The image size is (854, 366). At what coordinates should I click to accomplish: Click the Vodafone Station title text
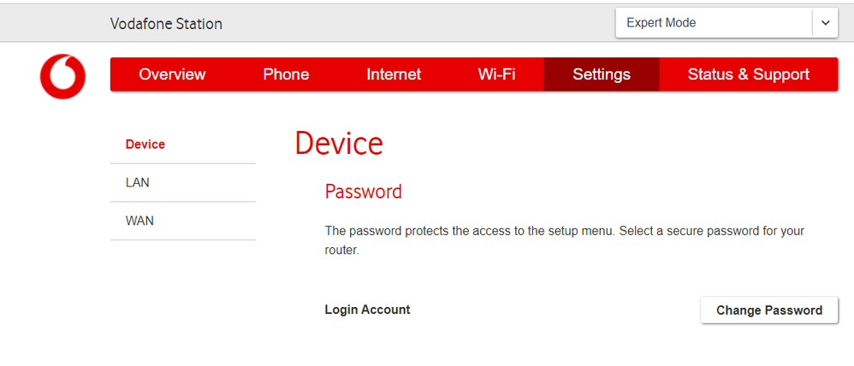(166, 24)
